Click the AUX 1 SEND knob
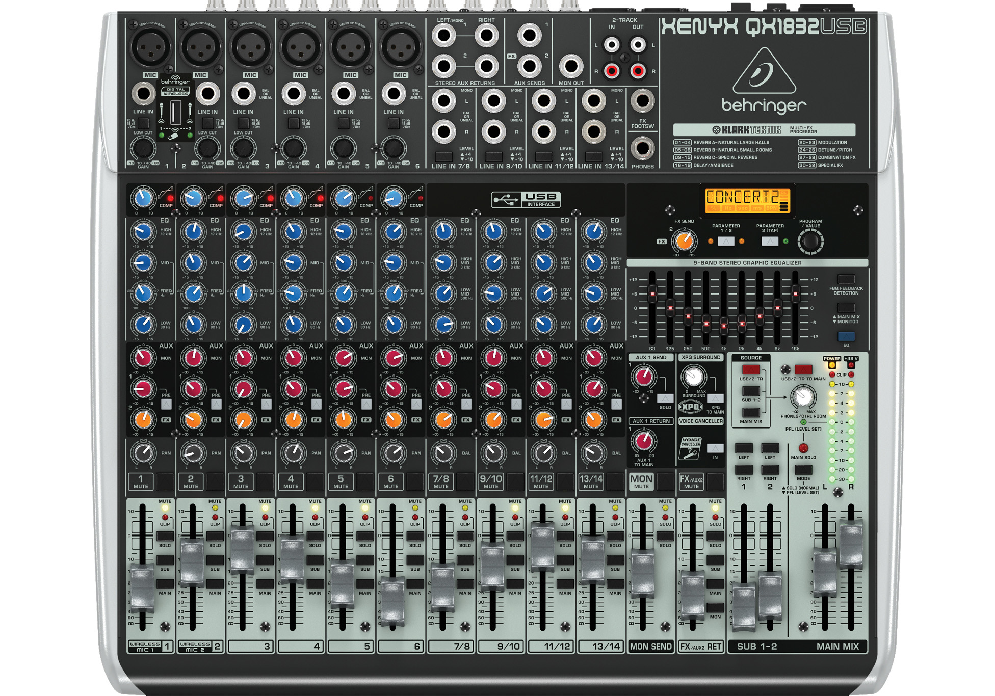This screenshot has height=696, width=995. click(x=644, y=377)
